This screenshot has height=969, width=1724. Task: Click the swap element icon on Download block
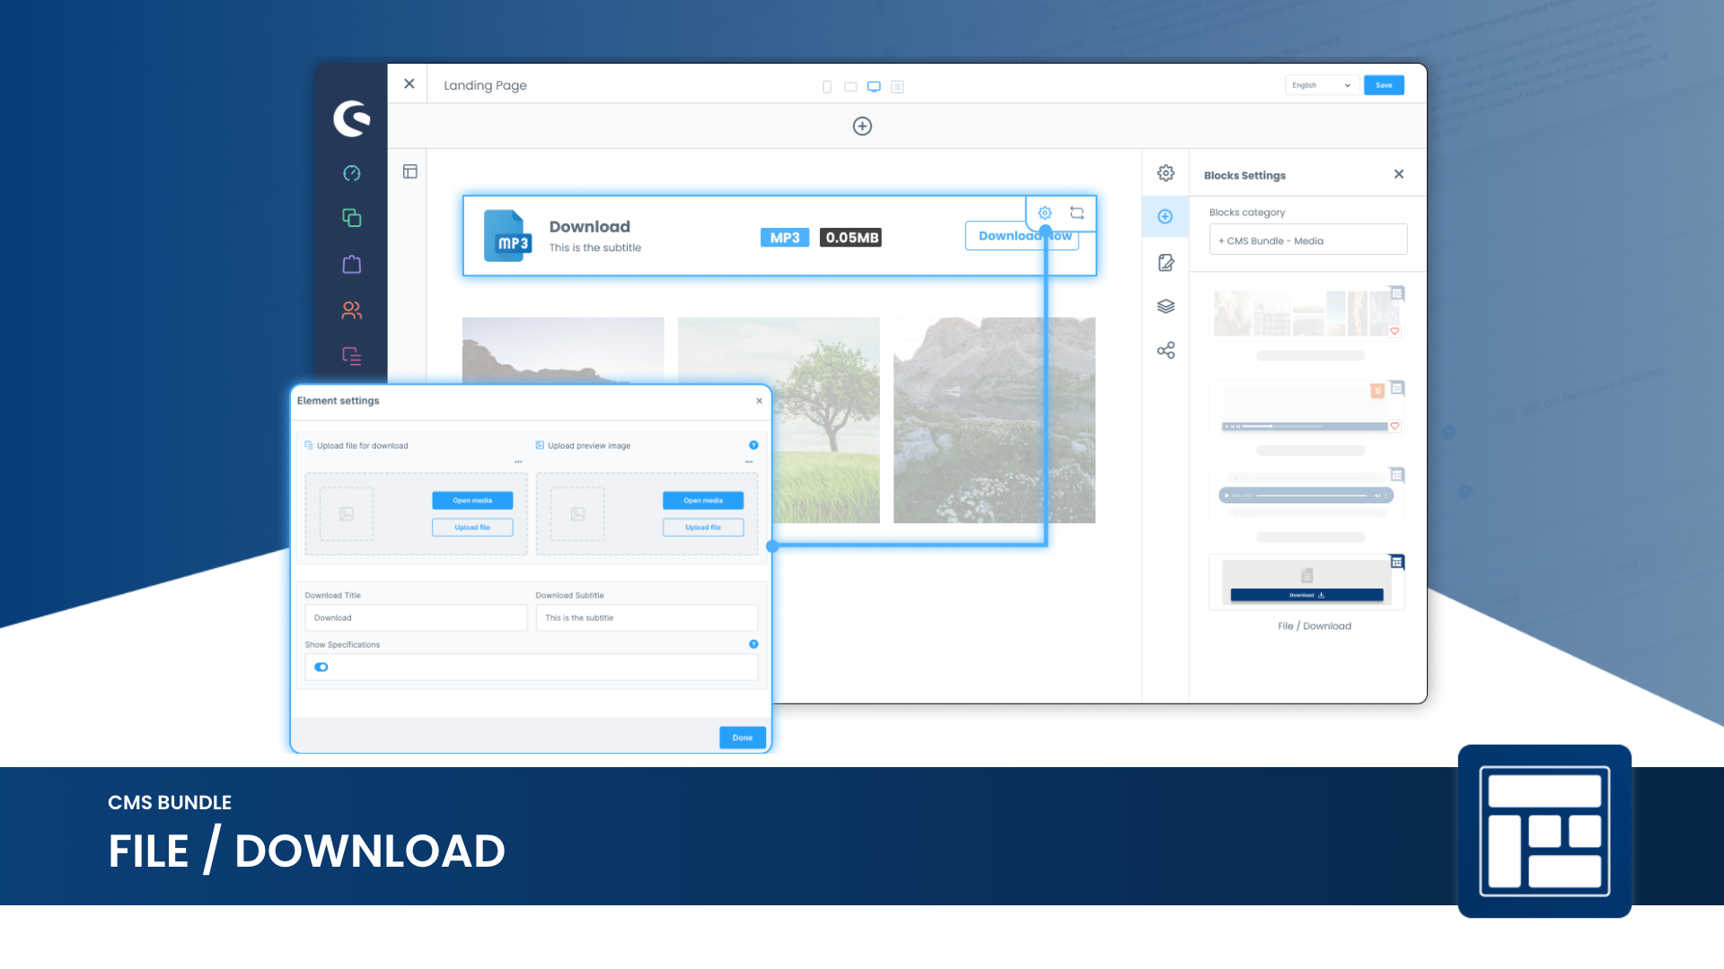tap(1077, 213)
